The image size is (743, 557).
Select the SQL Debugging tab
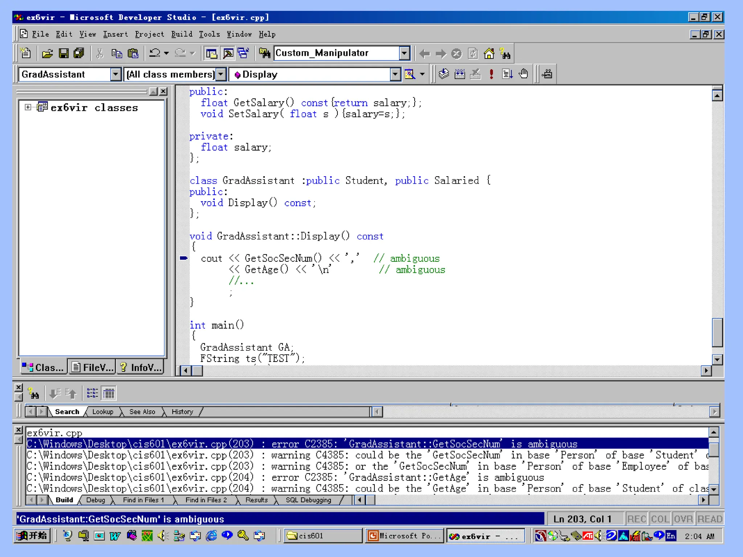pos(308,500)
